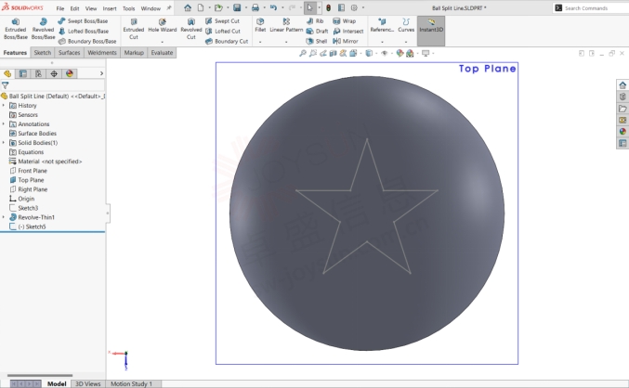This screenshot has height=388, width=629.
Task: Open the Tools menu
Action: tap(129, 8)
